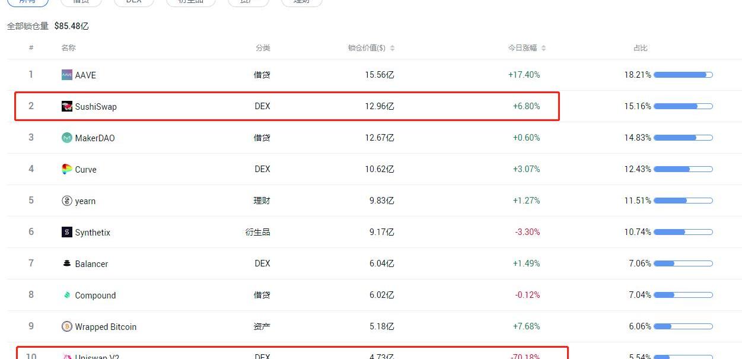Sort by 今日涨幅 column arrows

pos(543,48)
